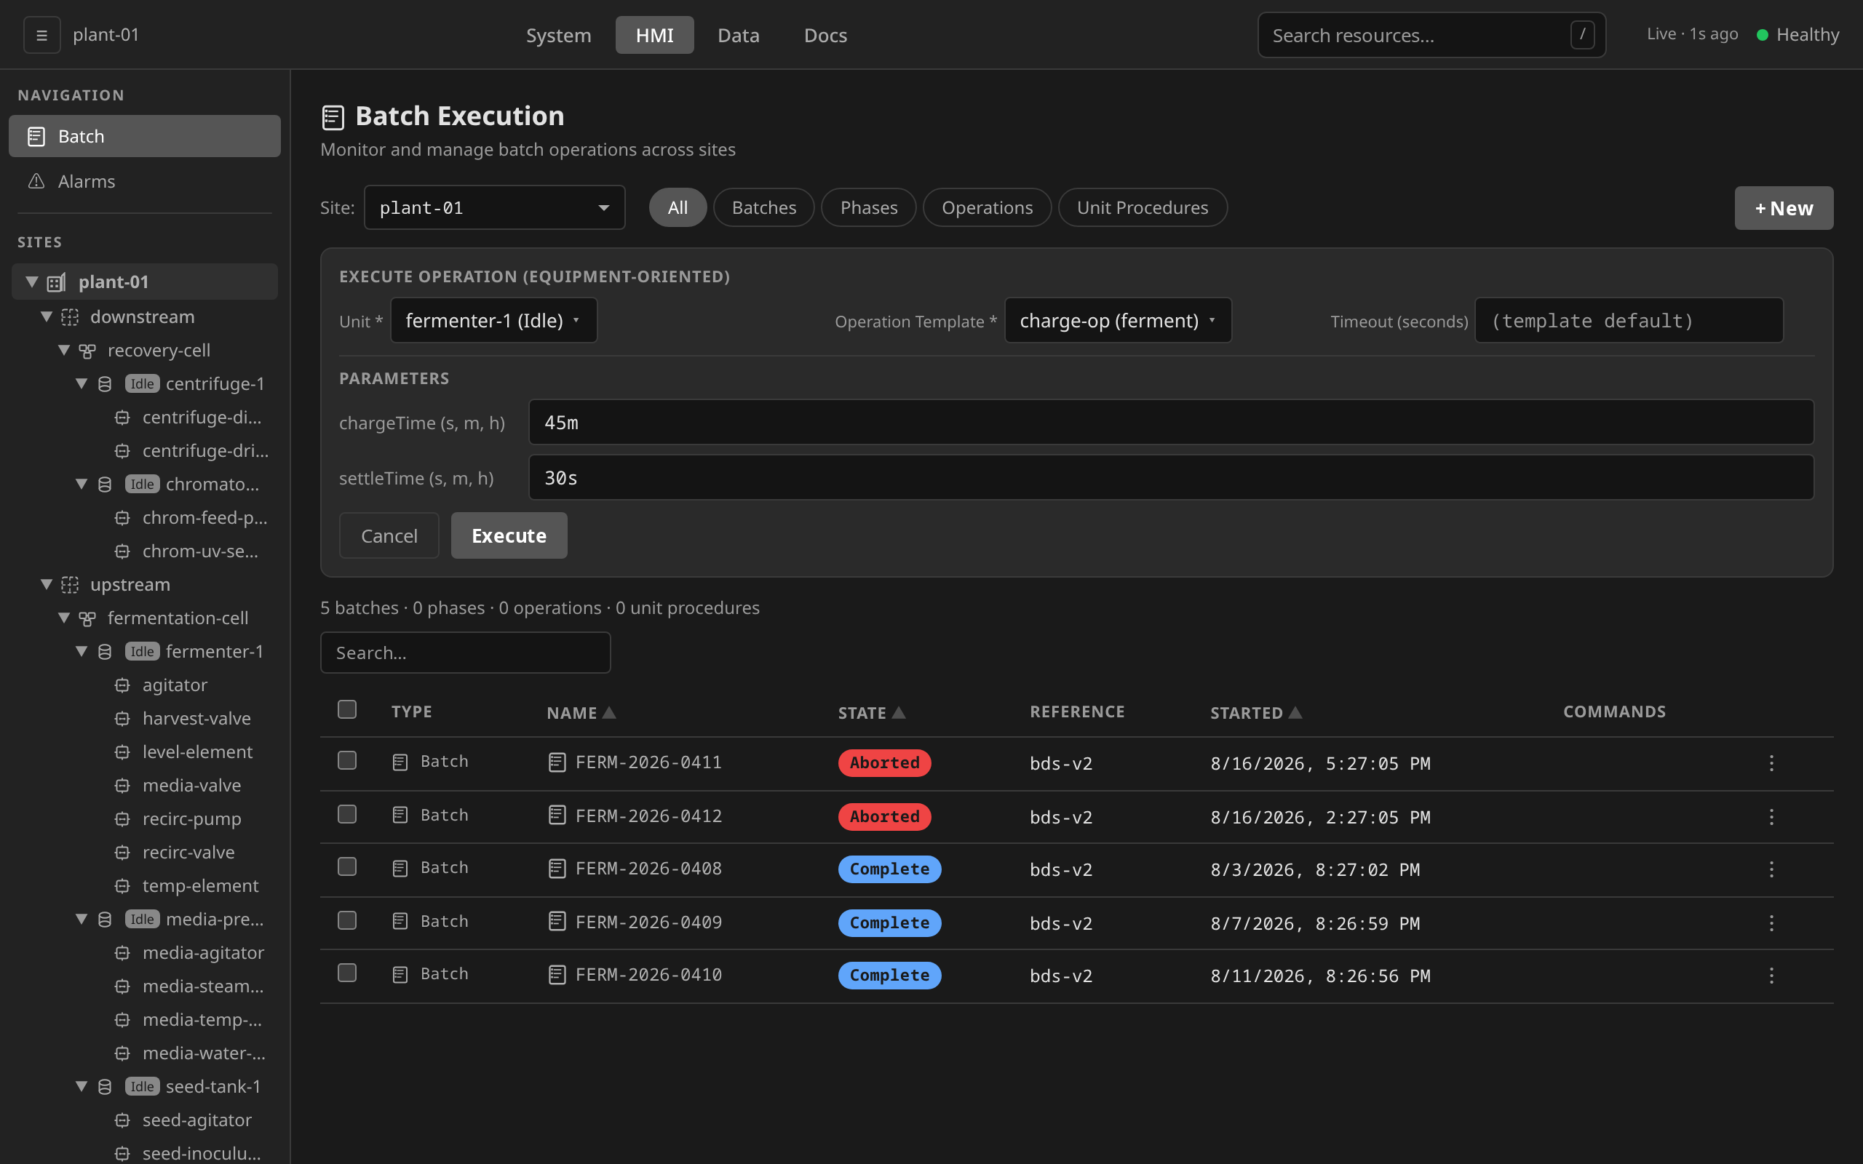
Task: Check the FERM-2026-0408 row checkbox
Action: click(347, 867)
